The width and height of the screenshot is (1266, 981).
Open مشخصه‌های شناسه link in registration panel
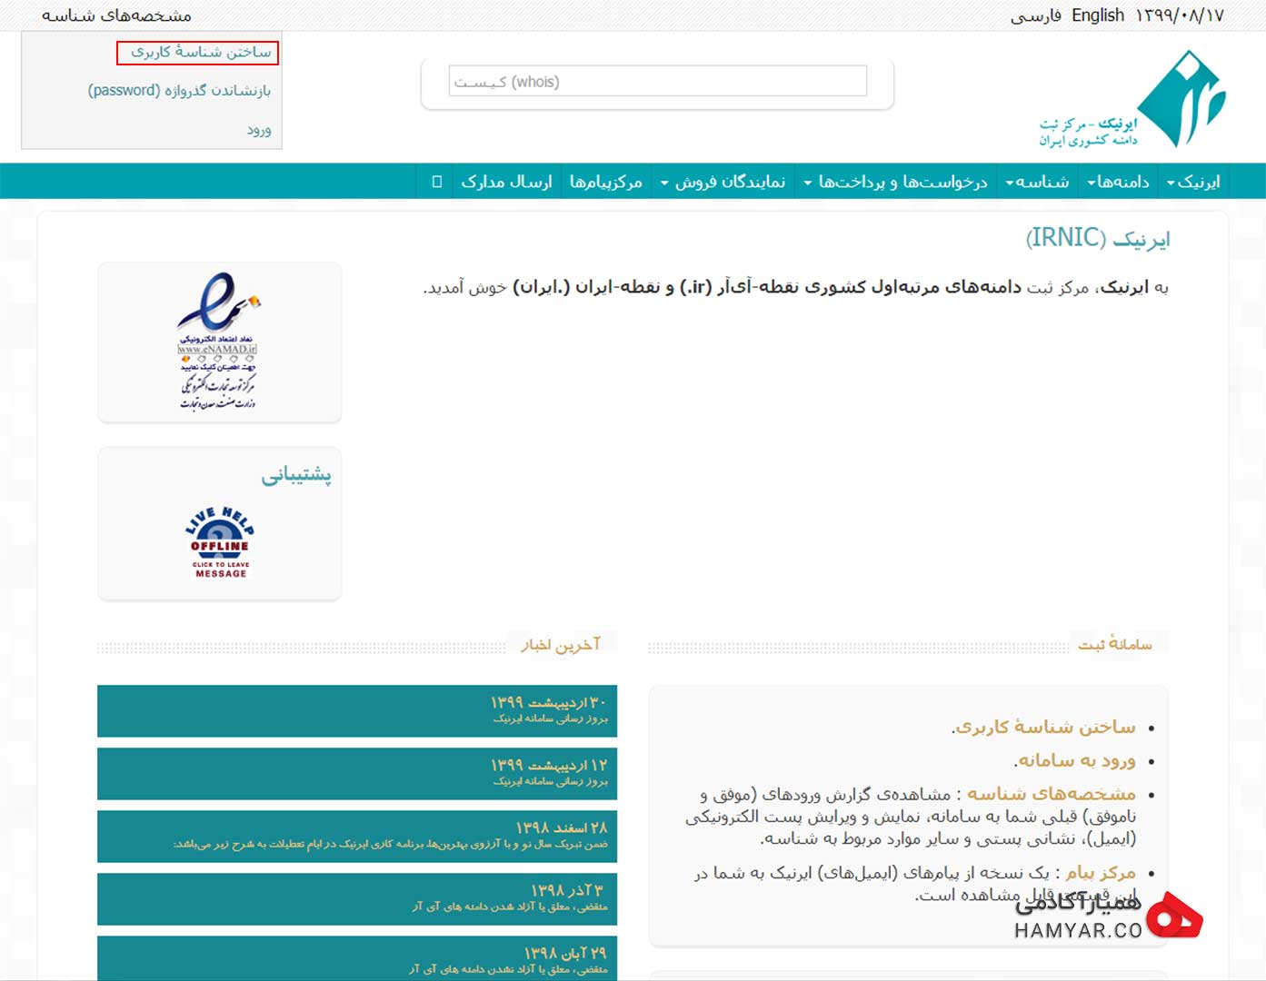1051,794
